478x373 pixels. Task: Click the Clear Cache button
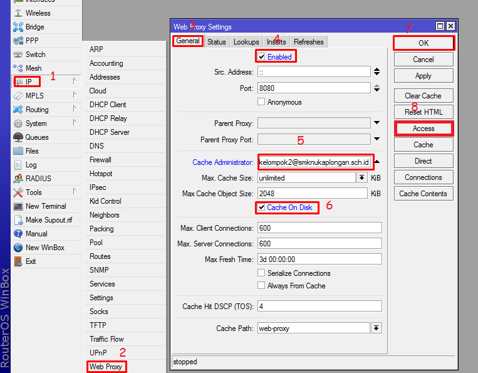coord(423,96)
